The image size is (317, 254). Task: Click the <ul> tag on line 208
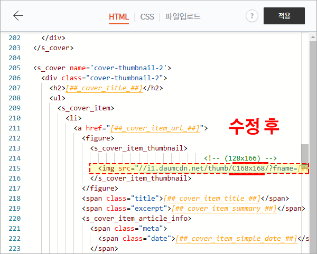[58, 98]
